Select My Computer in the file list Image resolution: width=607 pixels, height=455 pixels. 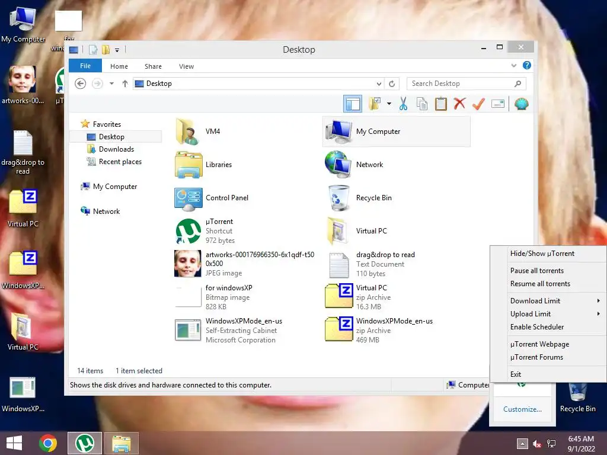(397, 132)
